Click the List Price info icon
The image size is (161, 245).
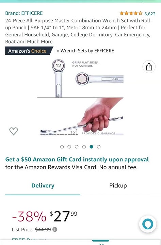click(x=55, y=229)
